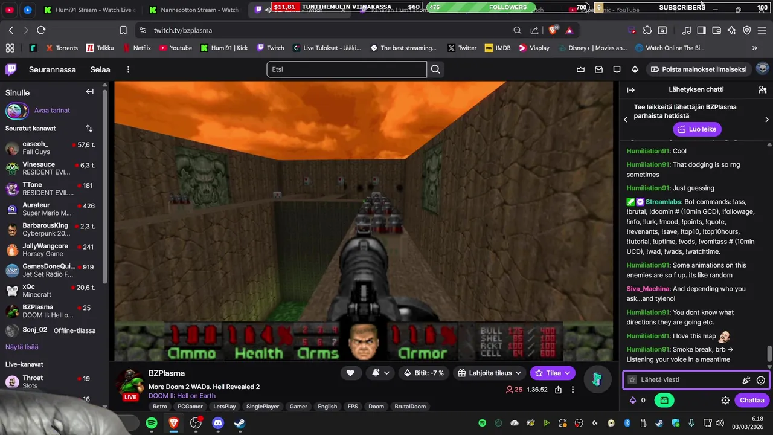The image size is (773, 435).
Task: Open Selaa in Twitch navigation
Action: (x=100, y=69)
